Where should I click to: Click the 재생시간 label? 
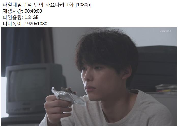12,11
